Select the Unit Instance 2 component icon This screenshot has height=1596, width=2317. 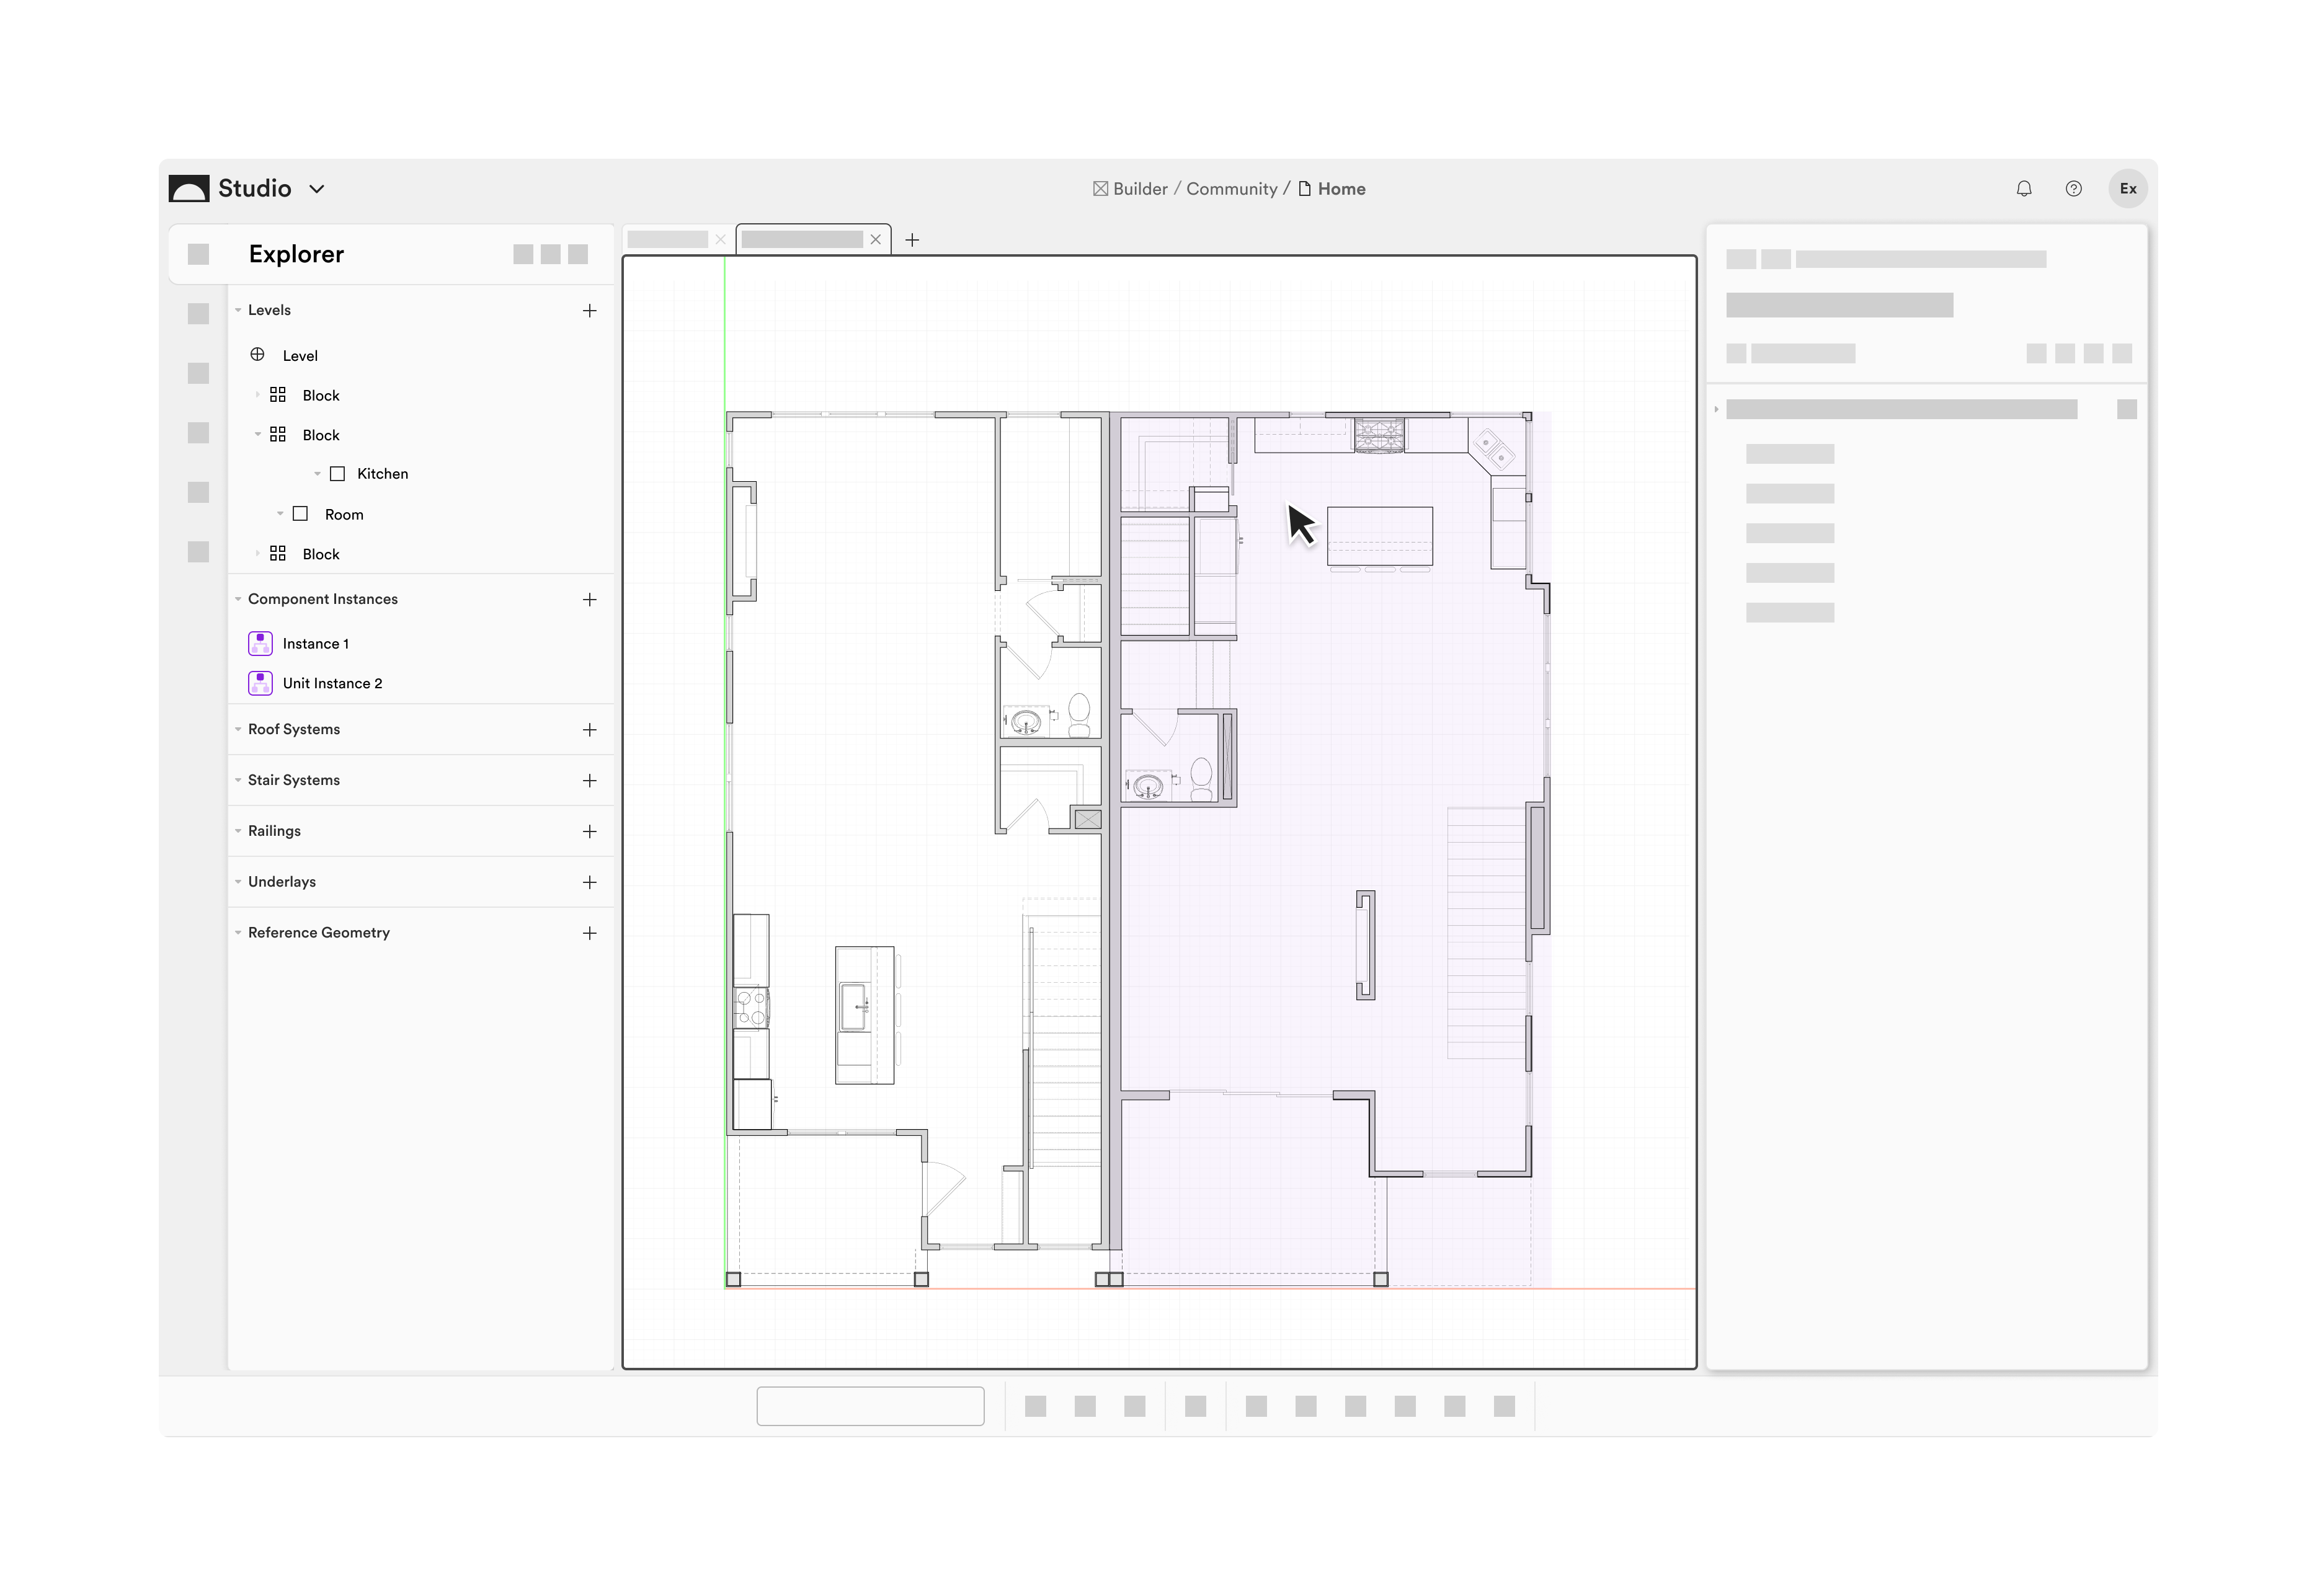coord(260,683)
